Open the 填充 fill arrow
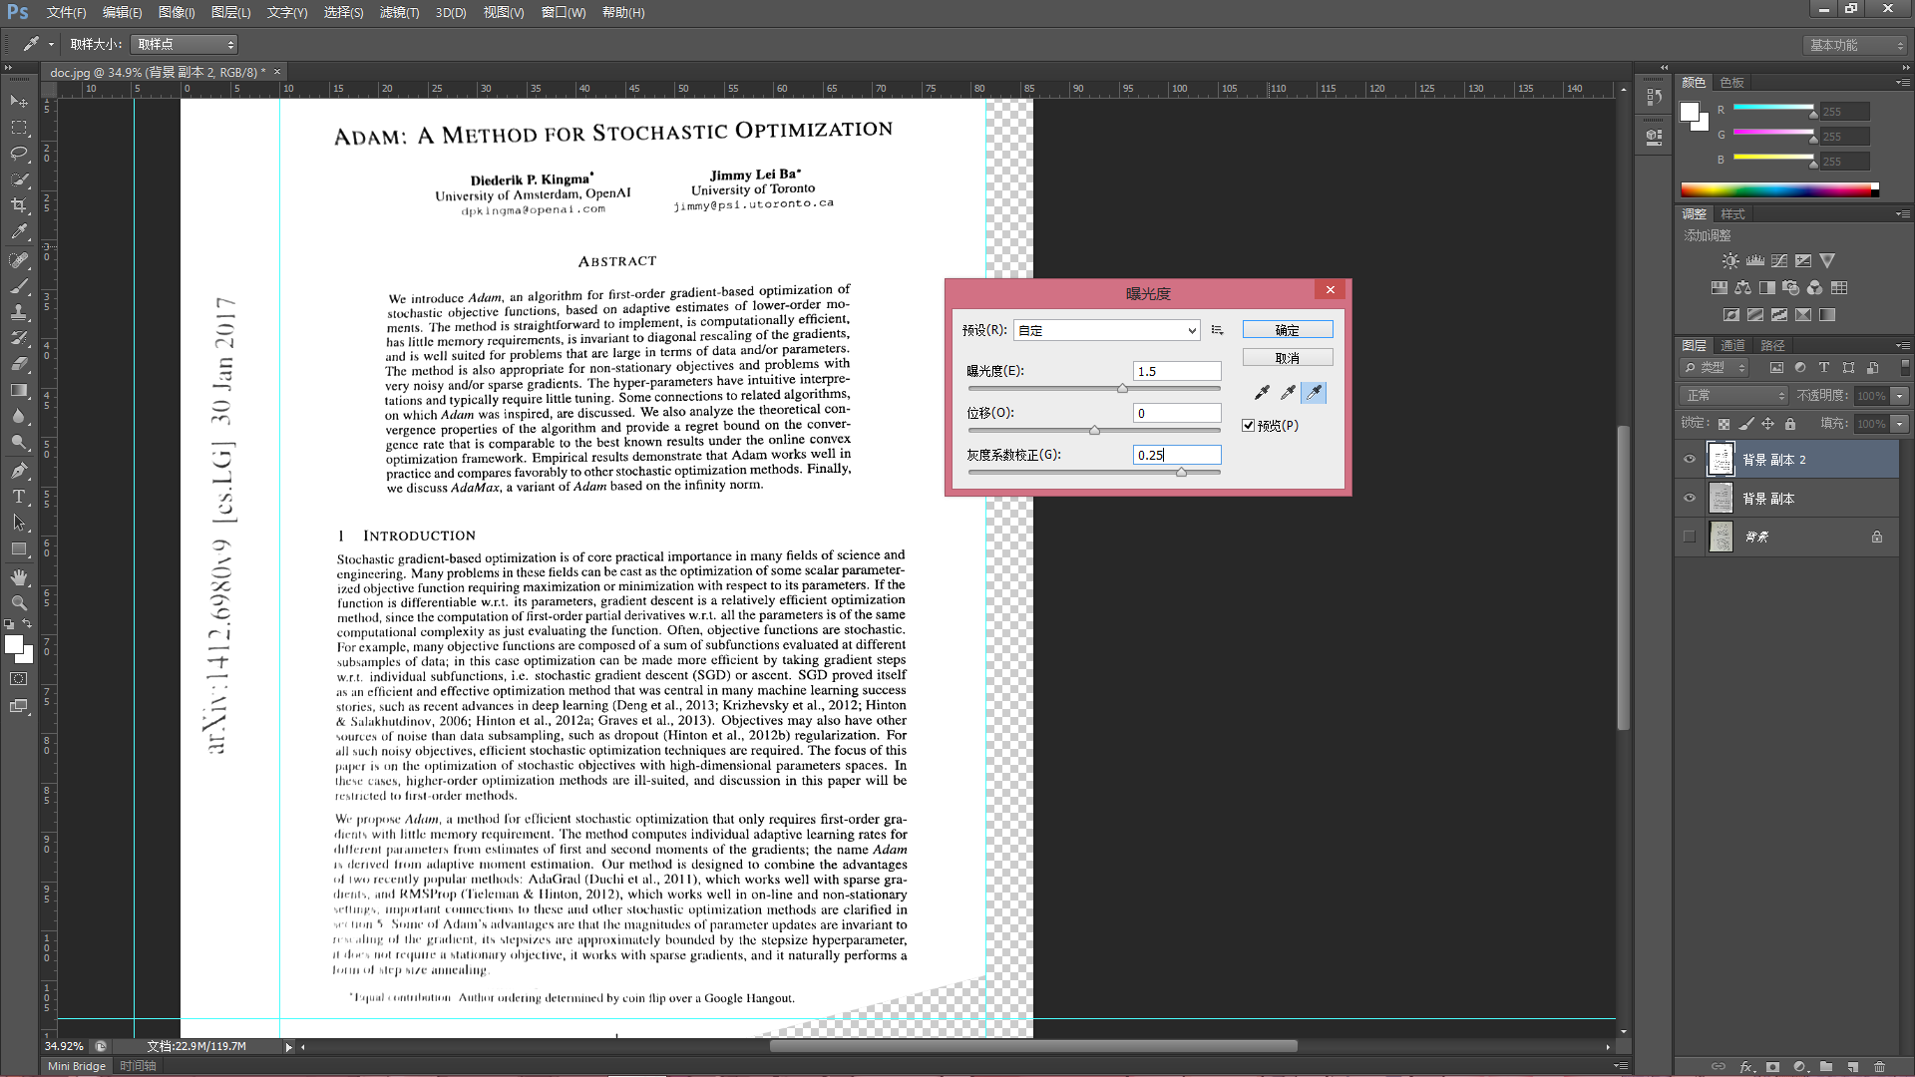 (1900, 424)
